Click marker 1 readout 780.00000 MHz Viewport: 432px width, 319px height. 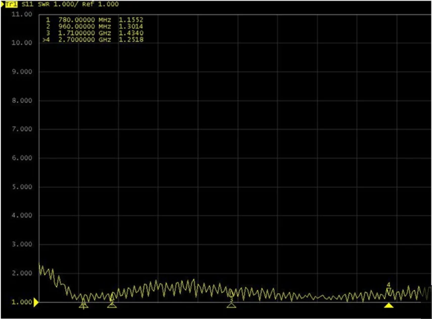point(84,20)
